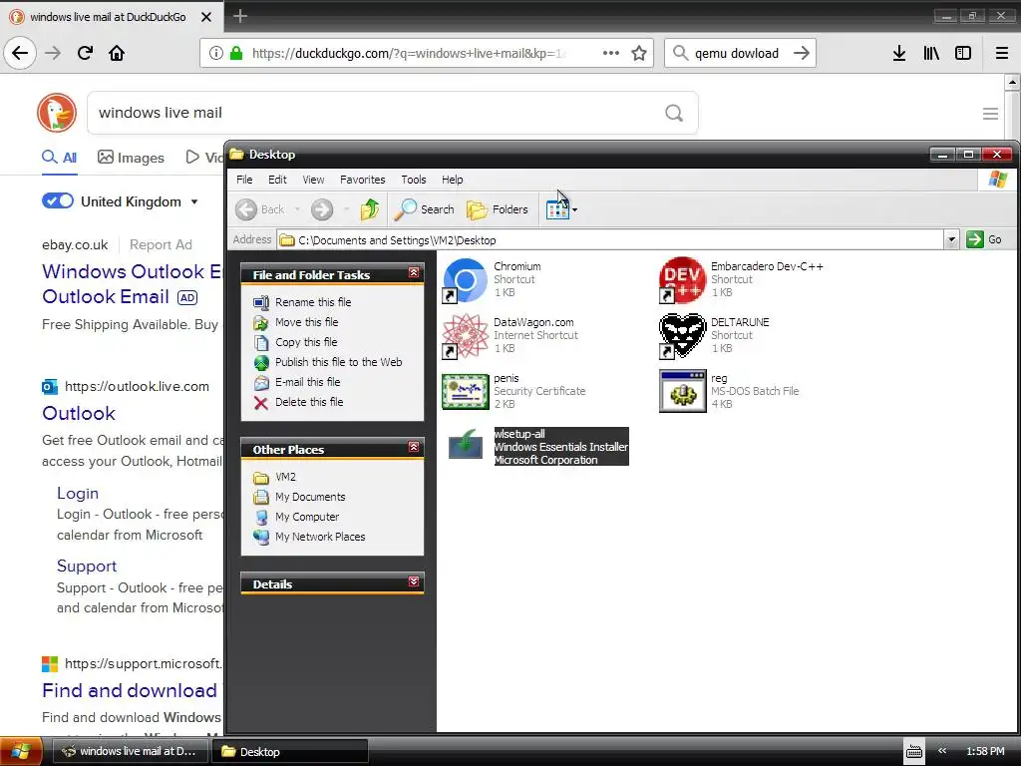The height and width of the screenshot is (766, 1021).
Task: Open the Explorer Edit menu
Action: pyautogui.click(x=277, y=180)
